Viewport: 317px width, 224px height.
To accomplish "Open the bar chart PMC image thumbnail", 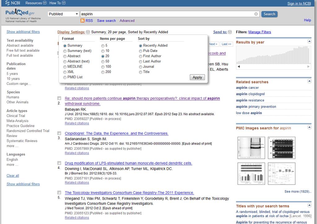I will click(251, 174).
